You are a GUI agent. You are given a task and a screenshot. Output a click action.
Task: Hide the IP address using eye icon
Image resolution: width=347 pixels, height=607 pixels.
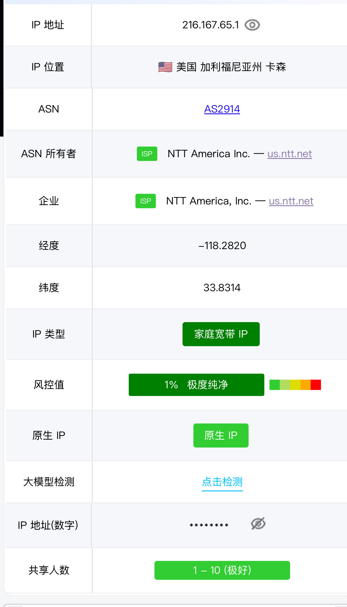[252, 25]
